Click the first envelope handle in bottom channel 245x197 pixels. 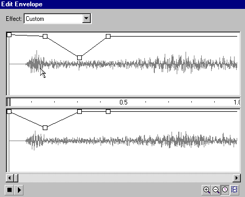coord(9,111)
